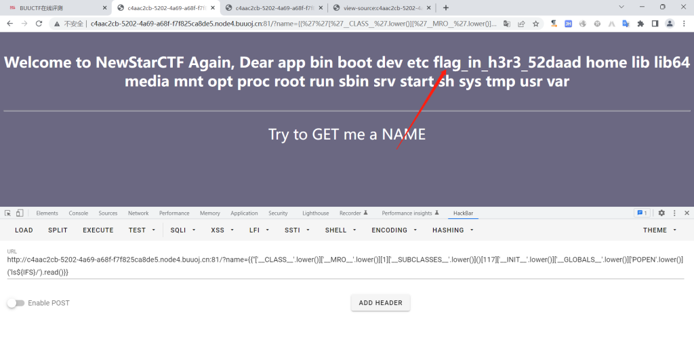Screen dimensions: 694x347
Task: Reload the page with the refresh icon
Action: [x=39, y=23]
